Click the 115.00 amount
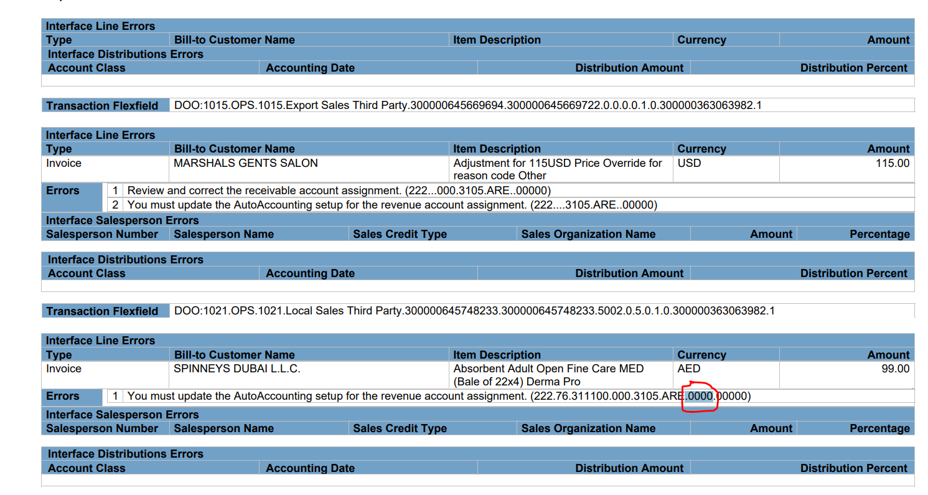This screenshot has height=495, width=928. 893,163
